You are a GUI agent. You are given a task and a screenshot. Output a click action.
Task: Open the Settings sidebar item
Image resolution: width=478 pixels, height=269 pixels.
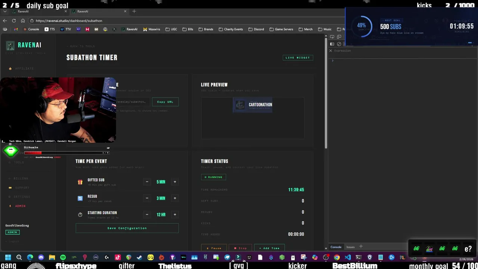[19, 197]
